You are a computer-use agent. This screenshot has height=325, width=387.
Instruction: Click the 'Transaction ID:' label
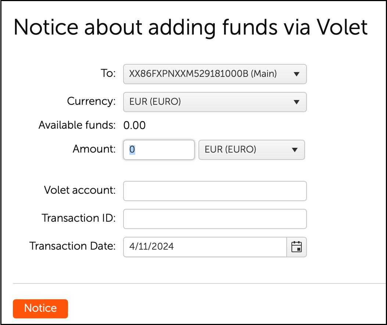click(79, 218)
